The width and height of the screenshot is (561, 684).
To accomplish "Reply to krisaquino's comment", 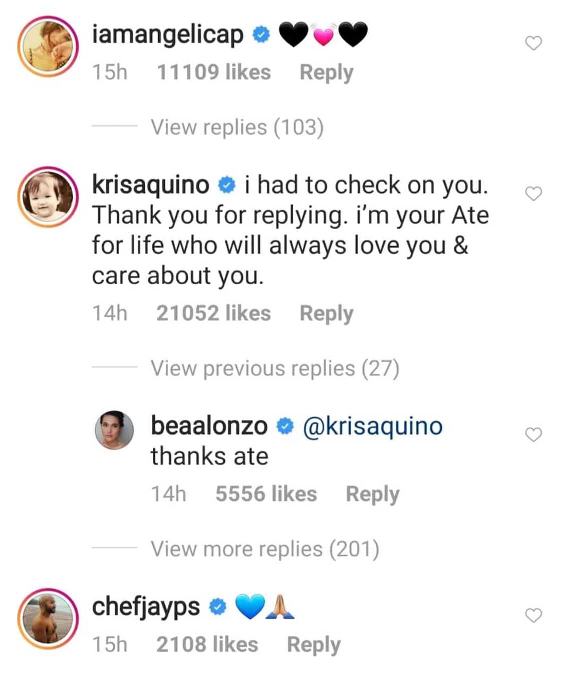I will click(326, 314).
